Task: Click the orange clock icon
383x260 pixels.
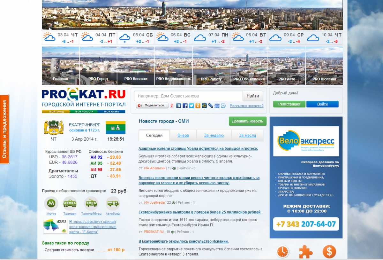Action: tap(283, 252)
